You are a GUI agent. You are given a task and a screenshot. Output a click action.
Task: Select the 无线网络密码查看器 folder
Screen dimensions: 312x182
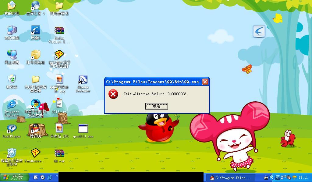coord(36,84)
